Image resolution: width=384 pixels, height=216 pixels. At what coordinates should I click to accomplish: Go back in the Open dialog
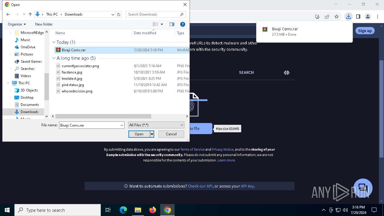(x=8, y=14)
